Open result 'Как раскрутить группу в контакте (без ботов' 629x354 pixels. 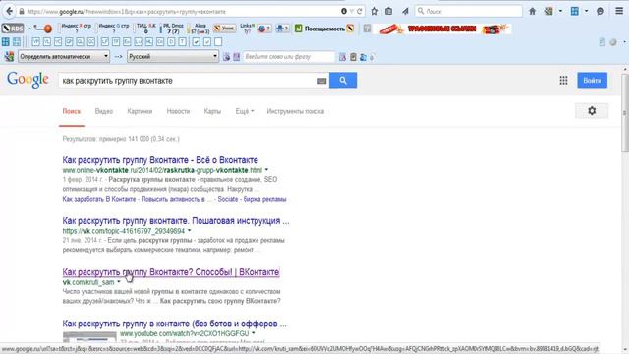pyautogui.click(x=175, y=324)
